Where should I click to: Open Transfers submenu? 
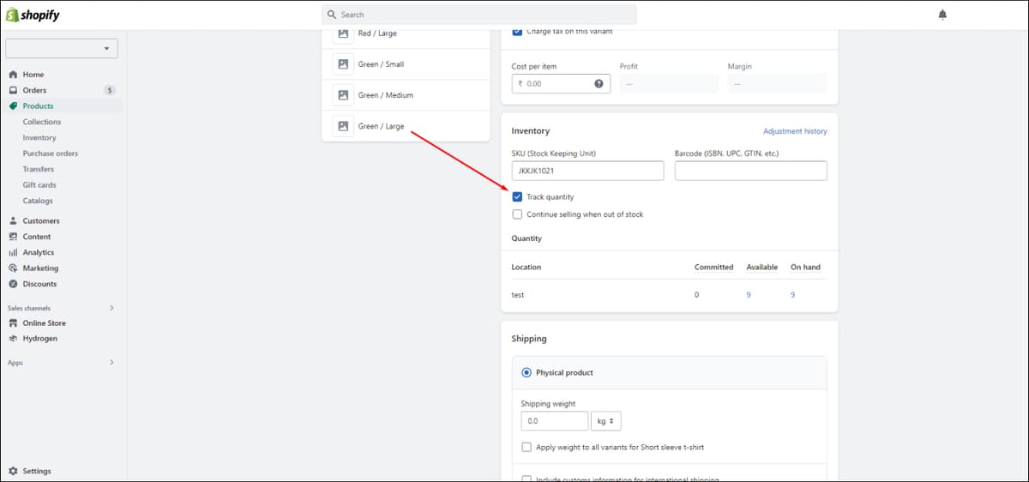[x=38, y=169]
